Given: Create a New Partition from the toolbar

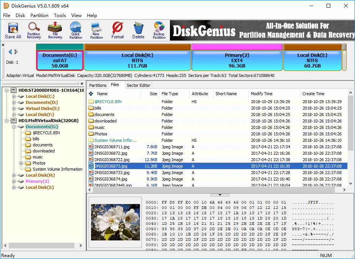Looking at the screenshot, I should [x=96, y=30].
